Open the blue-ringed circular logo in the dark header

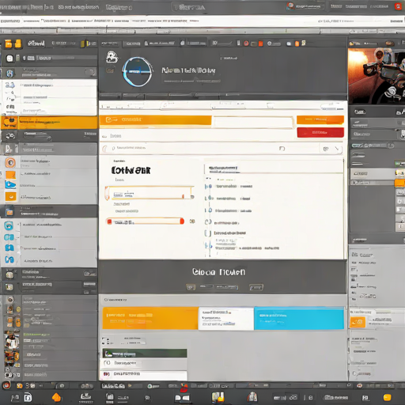138,72
